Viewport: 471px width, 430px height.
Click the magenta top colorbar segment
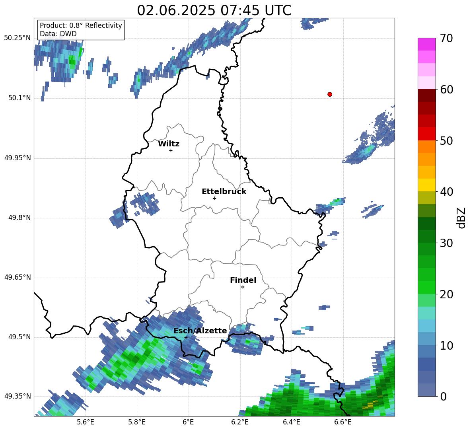pos(426,44)
